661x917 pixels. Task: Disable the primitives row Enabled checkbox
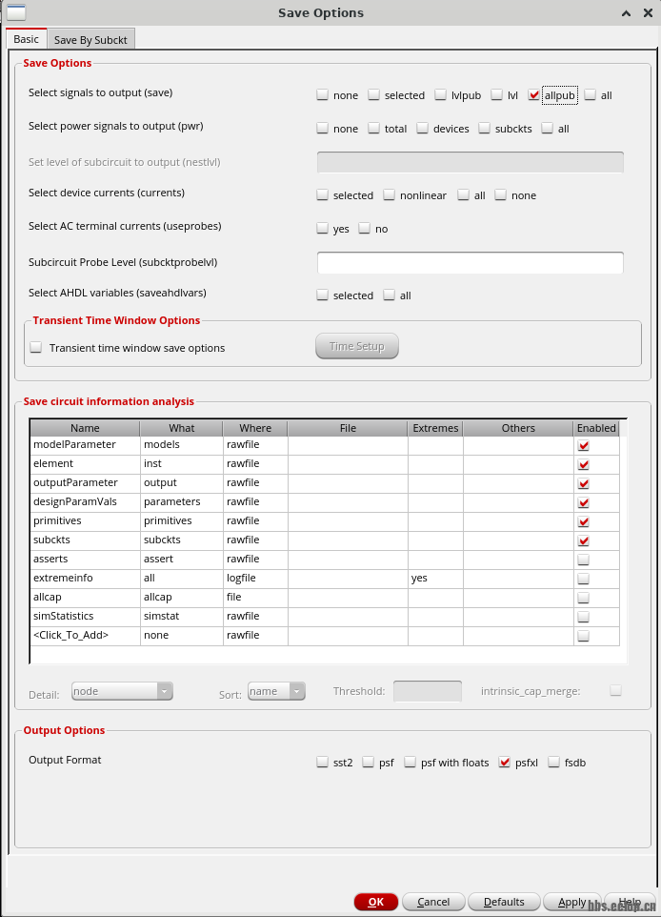(583, 521)
